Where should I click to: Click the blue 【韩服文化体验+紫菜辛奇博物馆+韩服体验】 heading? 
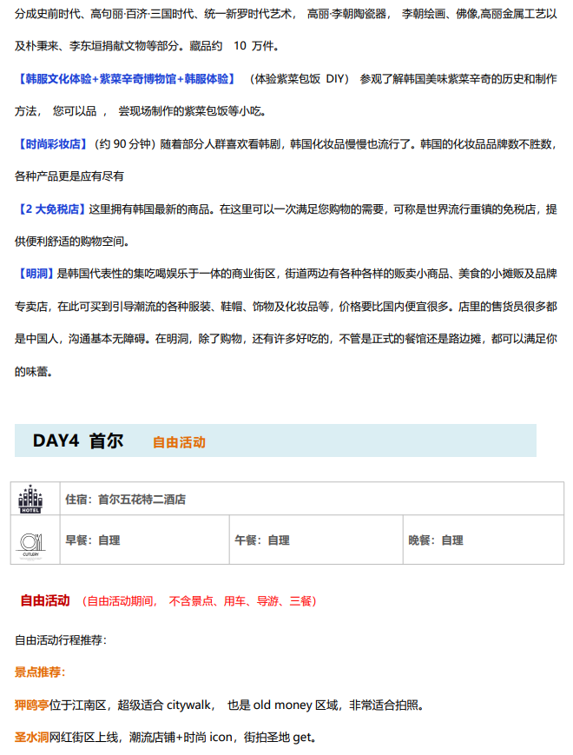pyautogui.click(x=126, y=79)
